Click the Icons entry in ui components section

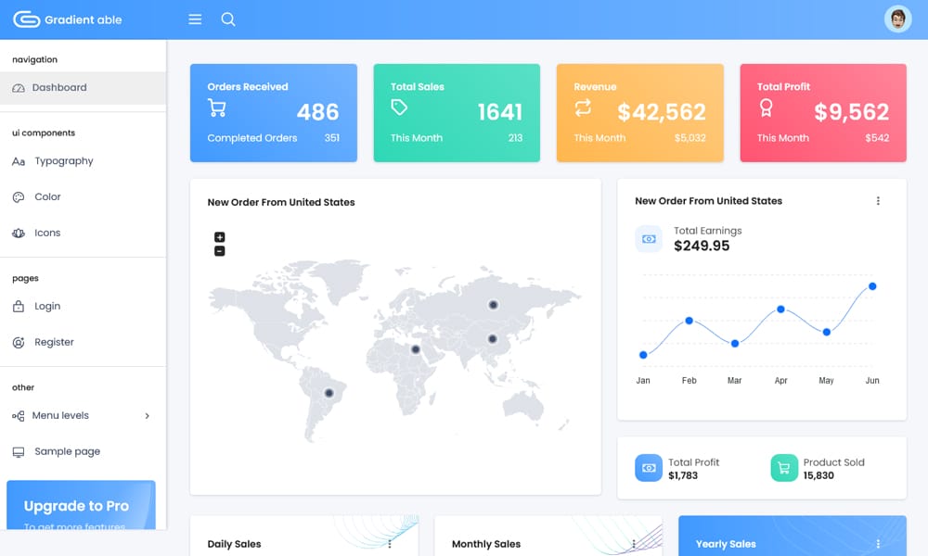point(46,233)
